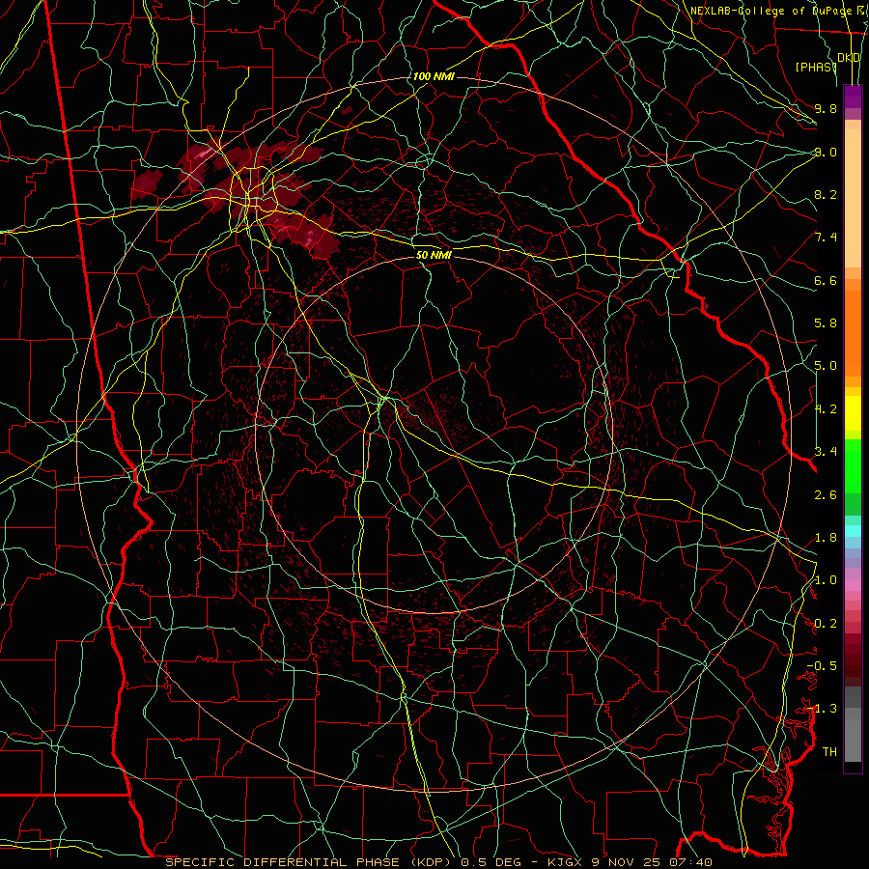Click the -1.3 legend value
The height and width of the screenshot is (869, 869).
coord(822,709)
